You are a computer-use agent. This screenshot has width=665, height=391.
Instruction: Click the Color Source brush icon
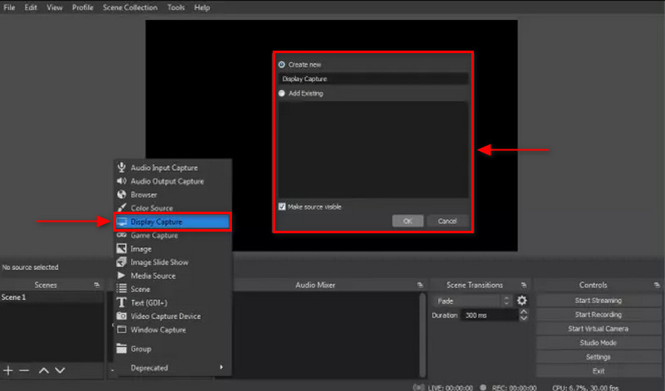(x=121, y=208)
